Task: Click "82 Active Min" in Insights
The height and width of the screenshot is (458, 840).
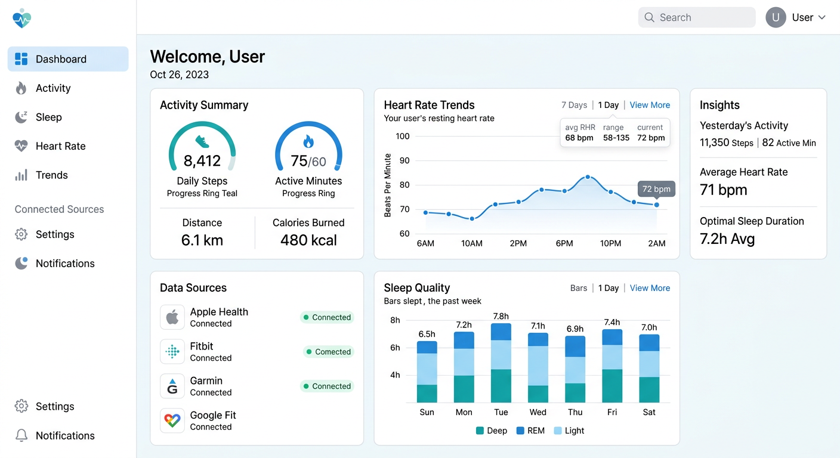Action: 789,143
